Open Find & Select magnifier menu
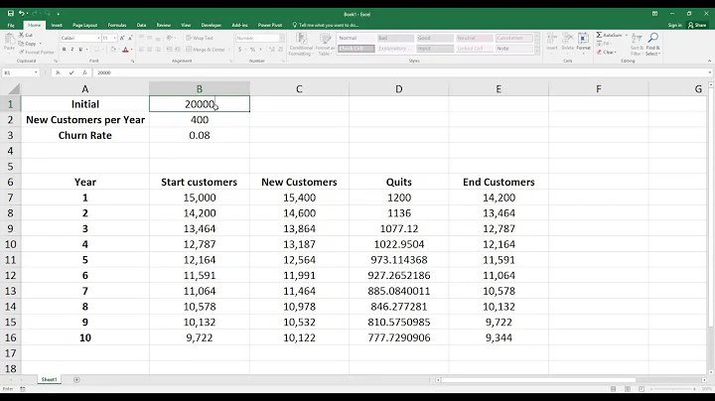Screen dimensions: 715x401 653,45
